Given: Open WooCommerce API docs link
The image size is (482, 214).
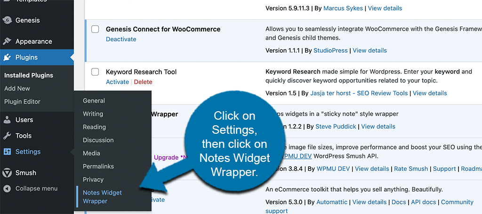Looking at the screenshot, I should (423, 202).
